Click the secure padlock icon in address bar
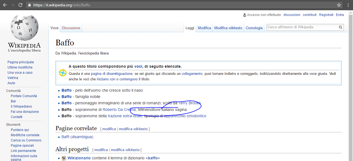This screenshot has height=161, width=353. [x=30, y=5]
